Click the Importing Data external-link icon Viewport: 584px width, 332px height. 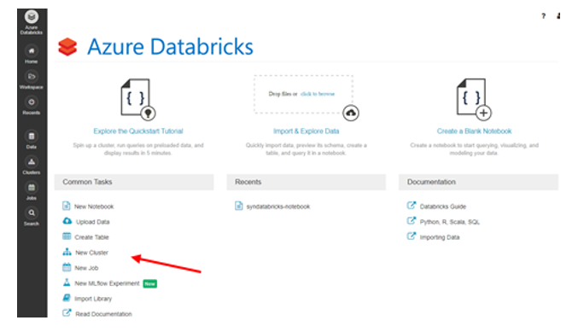[412, 236]
